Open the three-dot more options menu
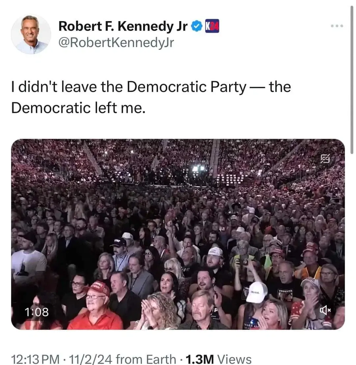356x365 pixels. tap(337, 26)
